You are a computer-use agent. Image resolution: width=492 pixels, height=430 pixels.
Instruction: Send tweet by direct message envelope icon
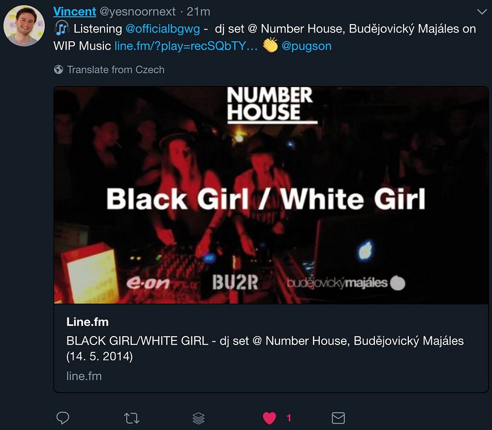tap(338, 418)
